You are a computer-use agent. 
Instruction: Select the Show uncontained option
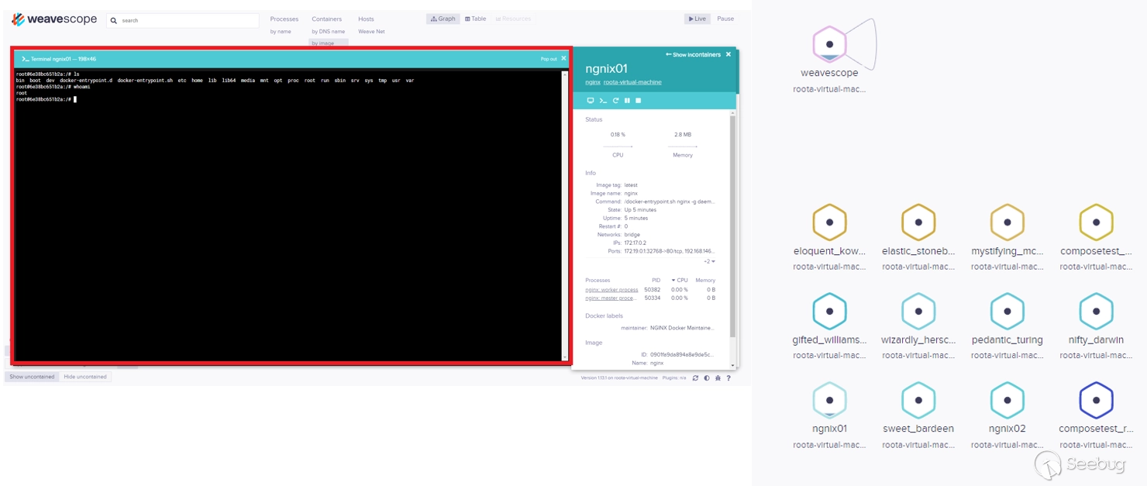tap(32, 377)
